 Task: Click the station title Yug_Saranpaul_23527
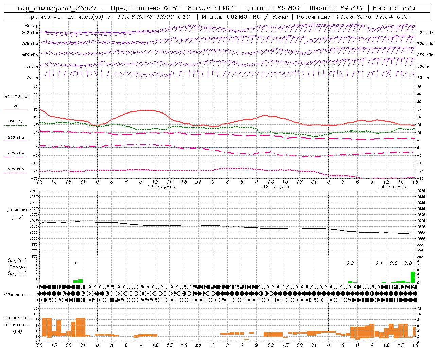click(x=57, y=8)
